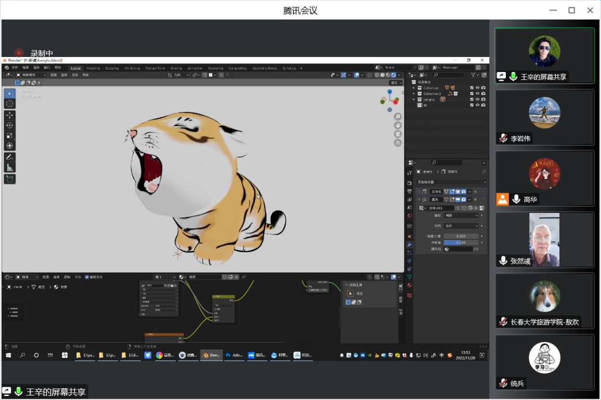Switch to wireframe viewport shading
Viewport: 601px width, 400px height.
pos(377,75)
